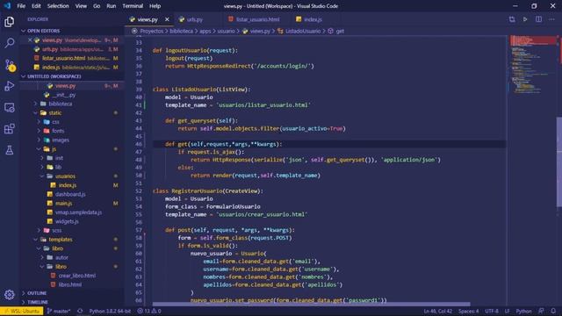Open dashboard.js in explorer tree
Image resolution: width=562 pixels, height=316 pixels.
(70, 194)
